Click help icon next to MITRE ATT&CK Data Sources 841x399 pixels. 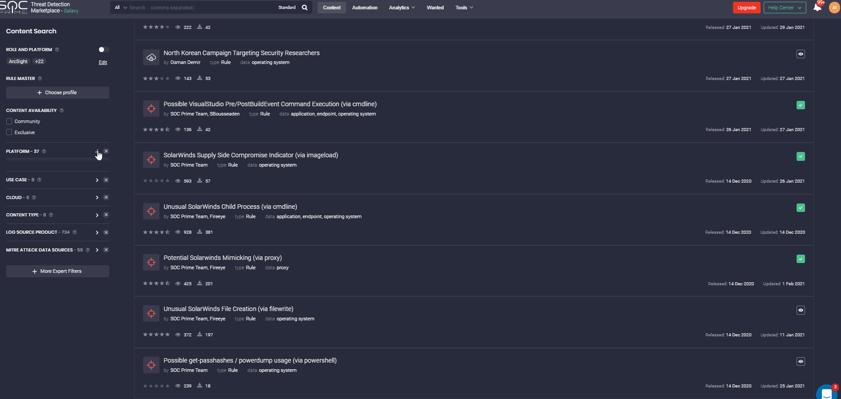(x=88, y=250)
